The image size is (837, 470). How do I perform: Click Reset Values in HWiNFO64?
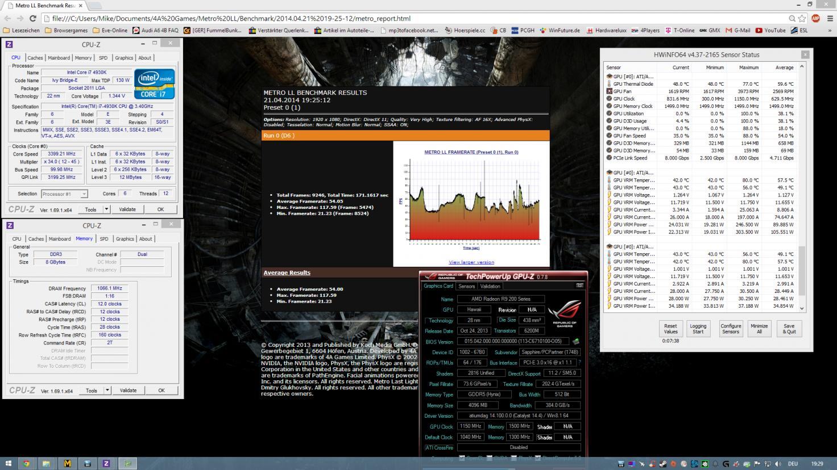[x=670, y=329]
